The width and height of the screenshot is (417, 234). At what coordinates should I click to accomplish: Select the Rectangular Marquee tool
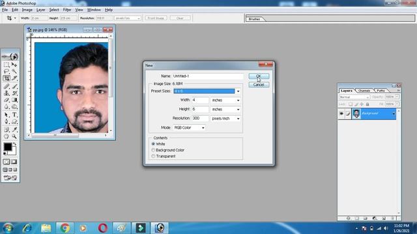(7, 64)
